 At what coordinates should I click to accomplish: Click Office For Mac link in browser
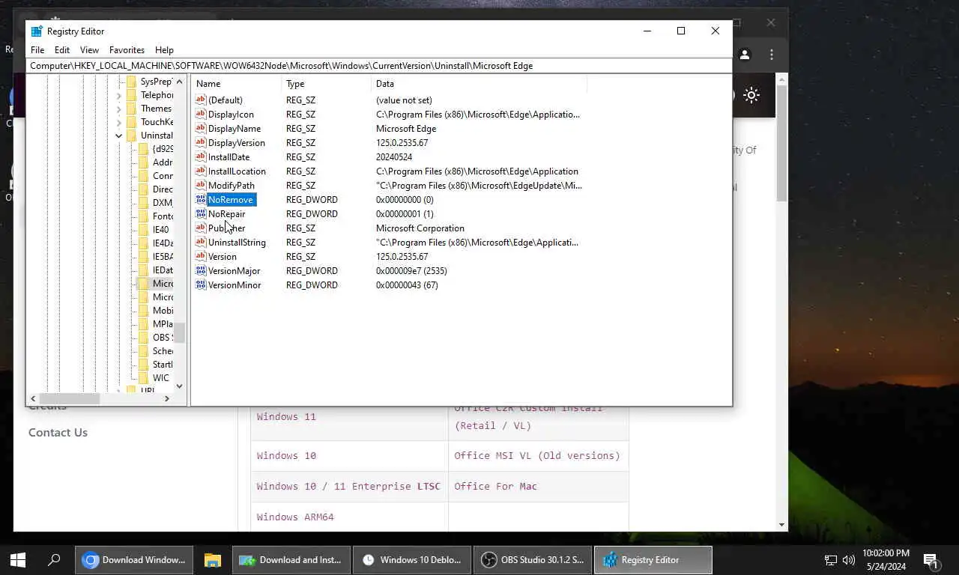495,486
